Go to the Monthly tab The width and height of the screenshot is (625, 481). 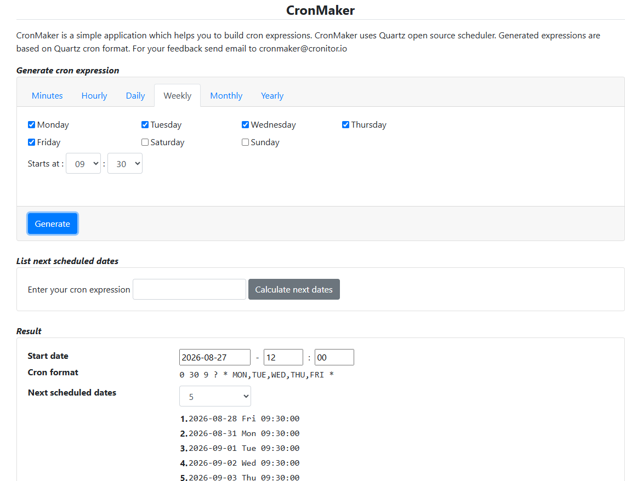(226, 95)
